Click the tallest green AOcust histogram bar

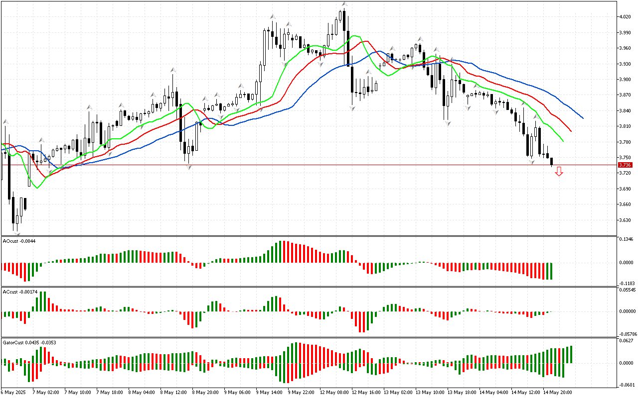coord(281,252)
